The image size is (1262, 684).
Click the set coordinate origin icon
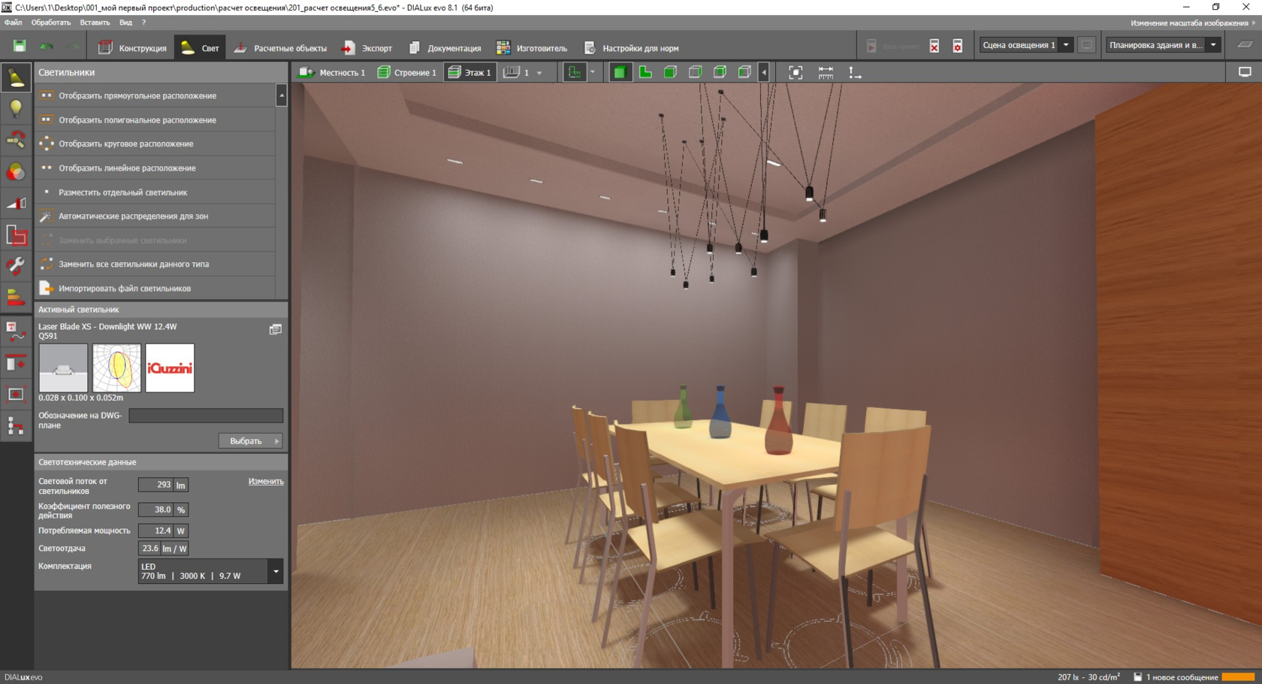click(855, 72)
